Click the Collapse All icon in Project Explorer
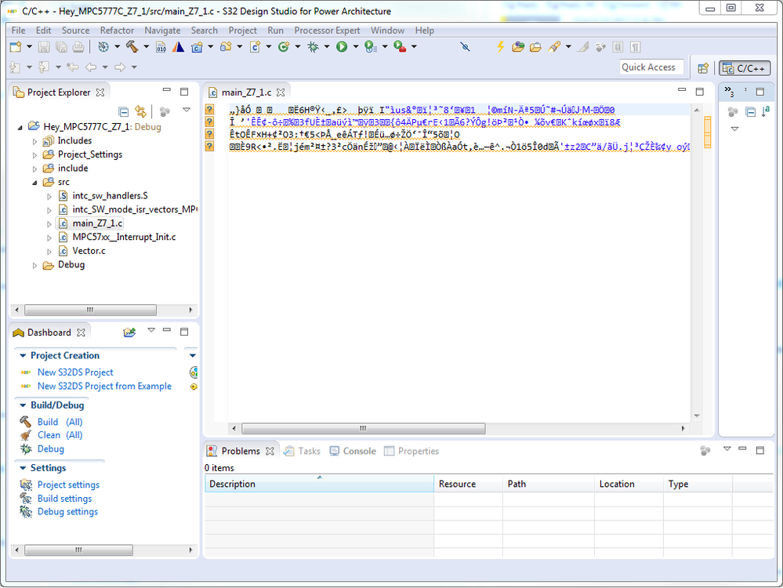Viewport: 783px width, 588px height. tap(124, 111)
